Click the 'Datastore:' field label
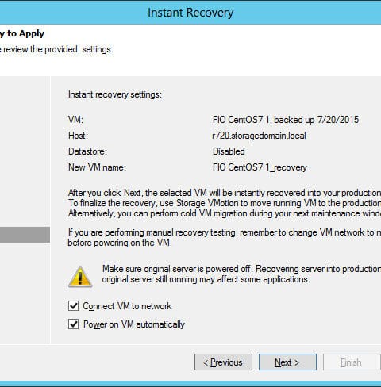Screen dimensions: 381x387 [87, 151]
